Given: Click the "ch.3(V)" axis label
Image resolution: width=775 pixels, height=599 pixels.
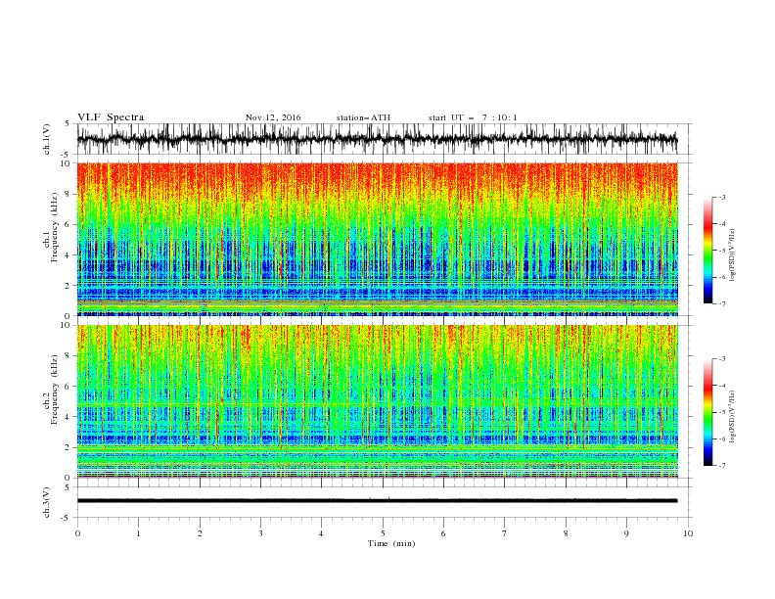Looking at the screenshot, I should (47, 502).
